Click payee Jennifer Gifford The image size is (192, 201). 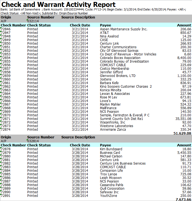111,72
